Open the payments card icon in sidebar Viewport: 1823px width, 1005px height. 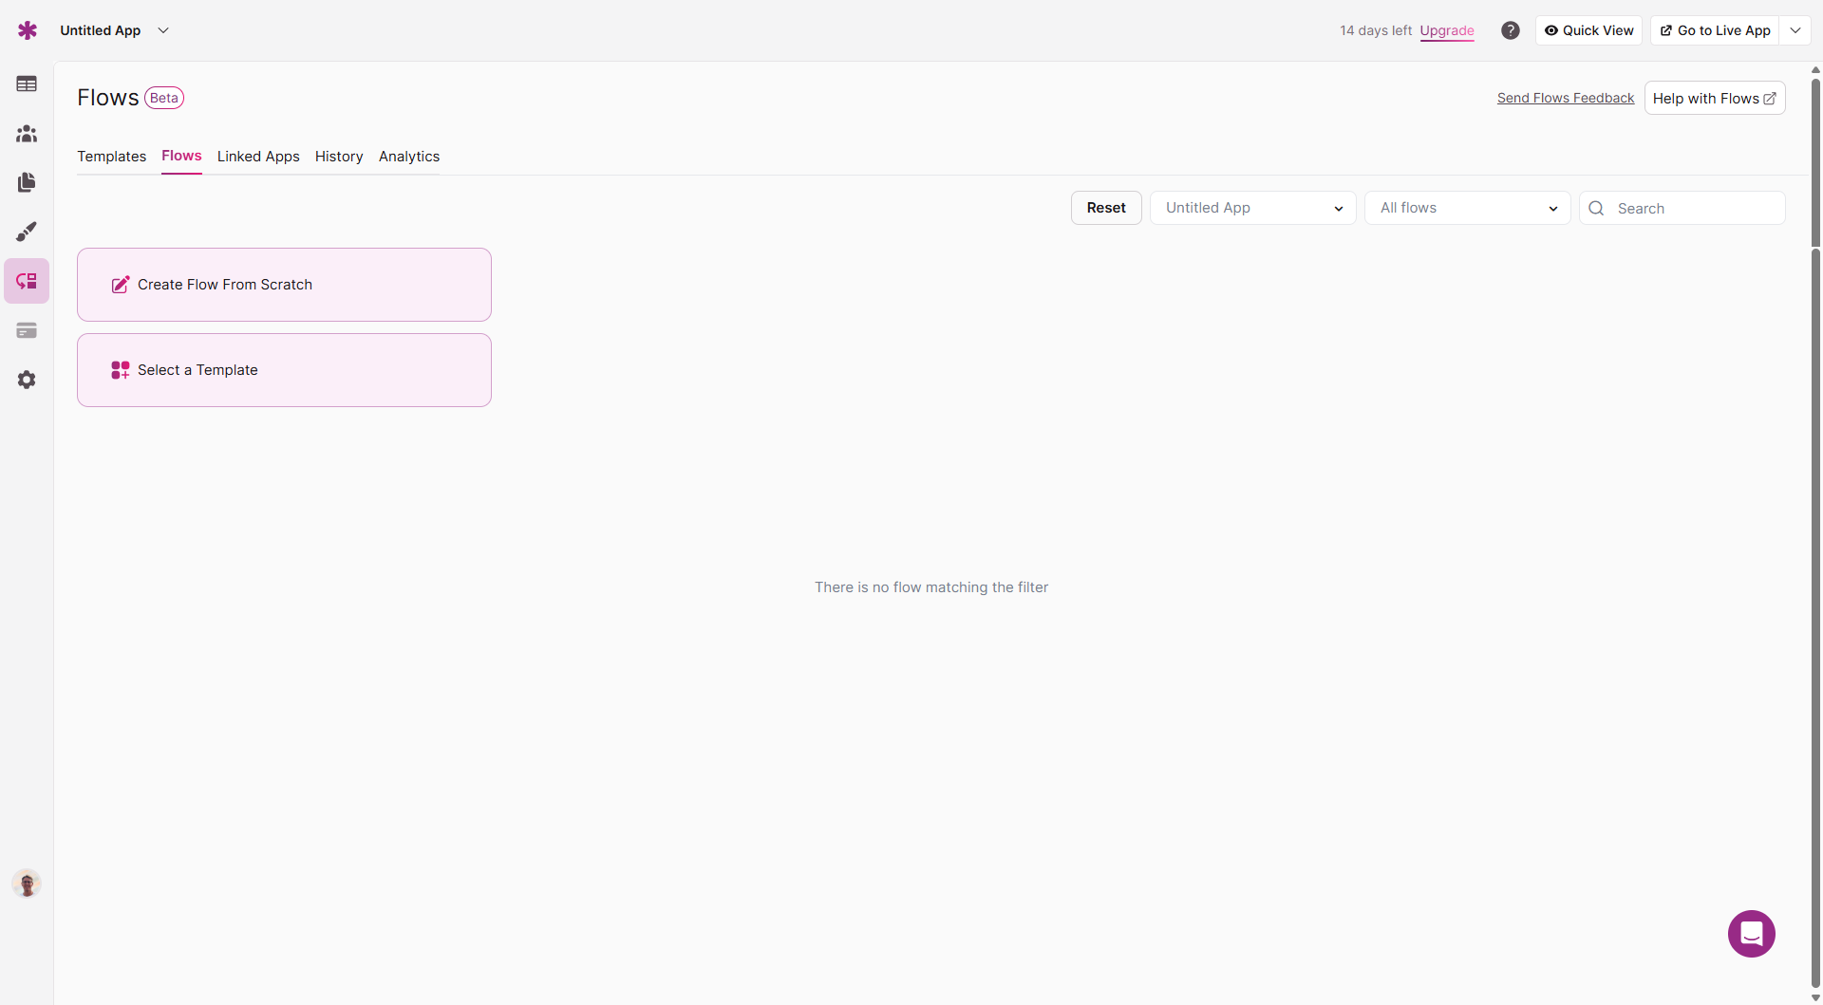[27, 330]
